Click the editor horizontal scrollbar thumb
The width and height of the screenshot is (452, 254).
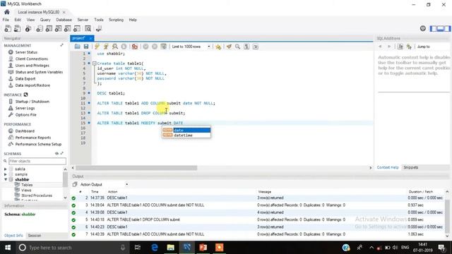coord(136,168)
